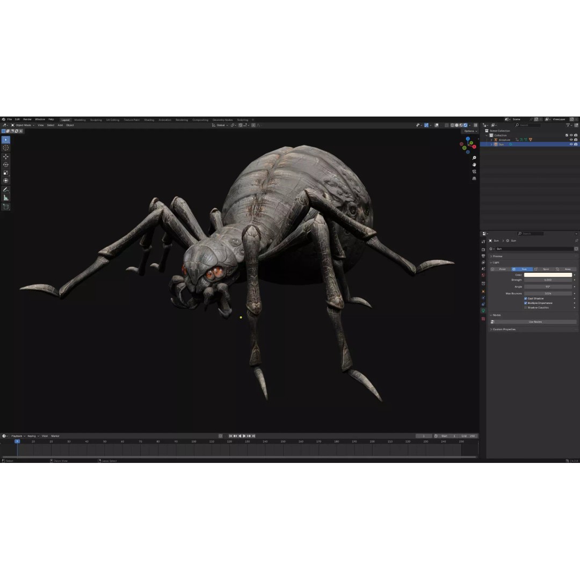The height and width of the screenshot is (580, 580).
Task: Hide Armature in viewport via eye icon
Action: (x=571, y=140)
